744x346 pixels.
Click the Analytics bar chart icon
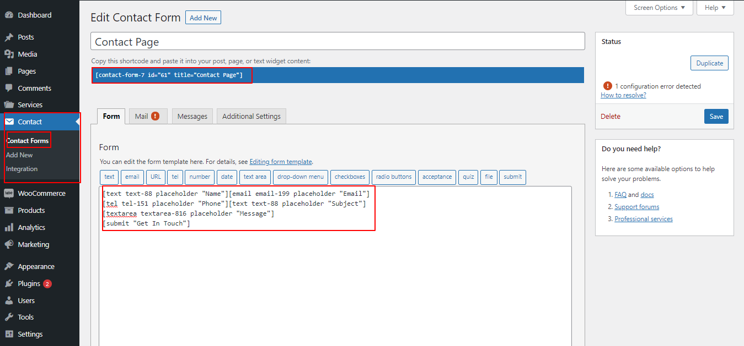tap(9, 227)
